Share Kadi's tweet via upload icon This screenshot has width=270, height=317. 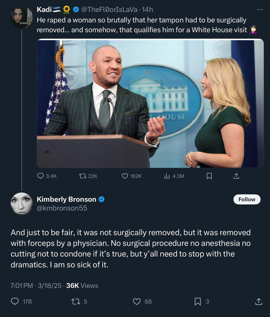point(236,176)
